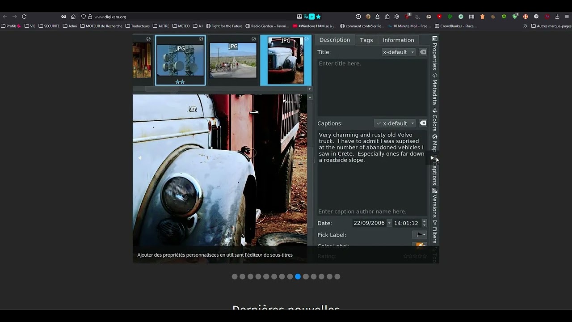
Task: Select the first carousel dot
Action: pyautogui.click(x=235, y=276)
